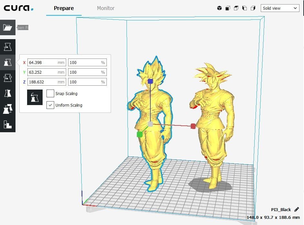This screenshot has width=304, height=225.
Task: Click the Cura logo
Action: [x=18, y=8]
